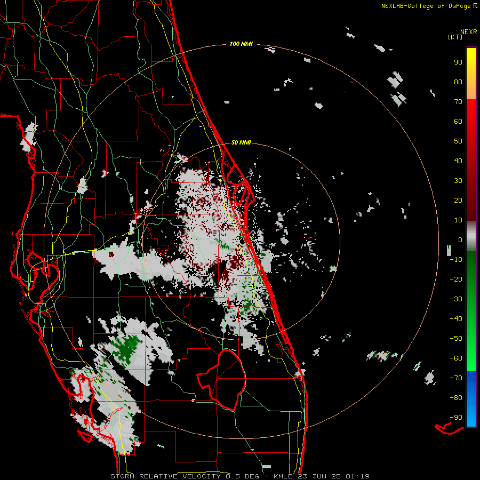Viewport: 480px width, 480px height.
Task: Click the 01:19 timestamp
Action: pos(357,476)
